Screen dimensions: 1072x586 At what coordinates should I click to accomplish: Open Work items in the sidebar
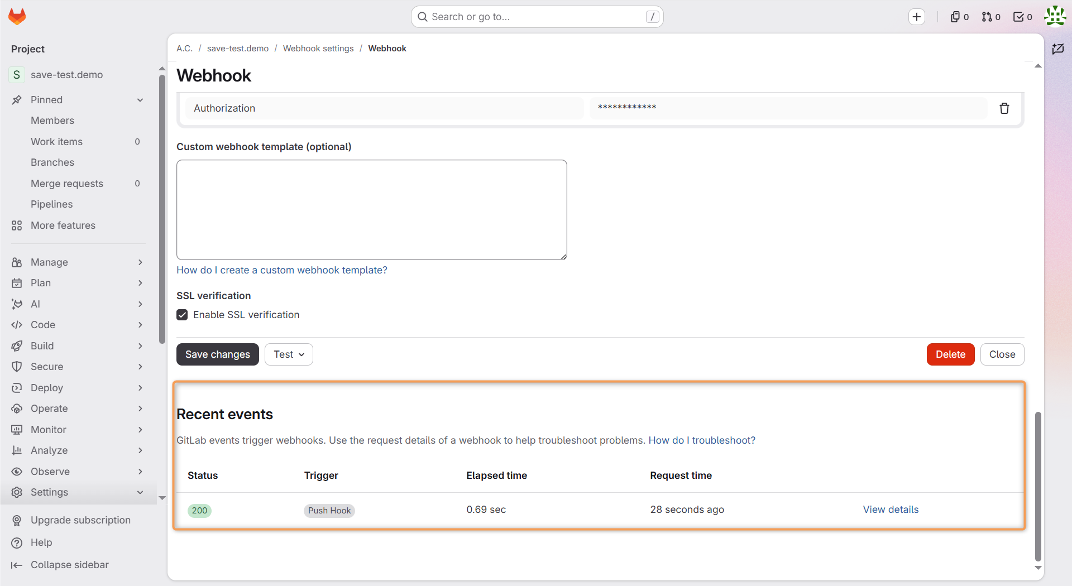[56, 142]
